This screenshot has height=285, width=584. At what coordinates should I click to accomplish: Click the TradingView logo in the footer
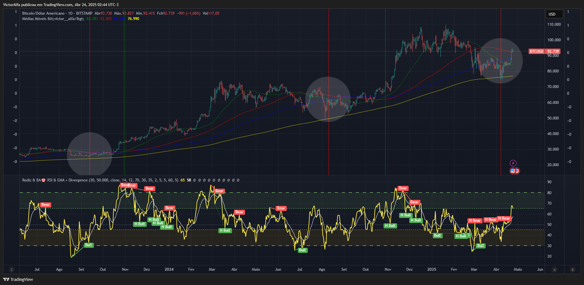click(18, 279)
